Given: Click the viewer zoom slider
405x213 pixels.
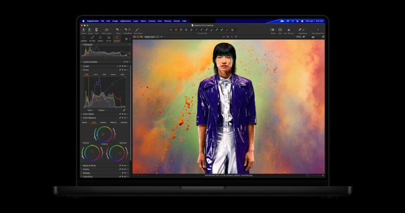Looking at the screenshot, I should pos(313,37).
